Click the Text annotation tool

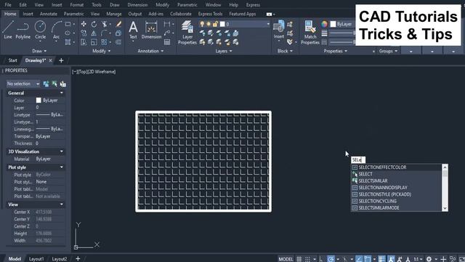133,30
